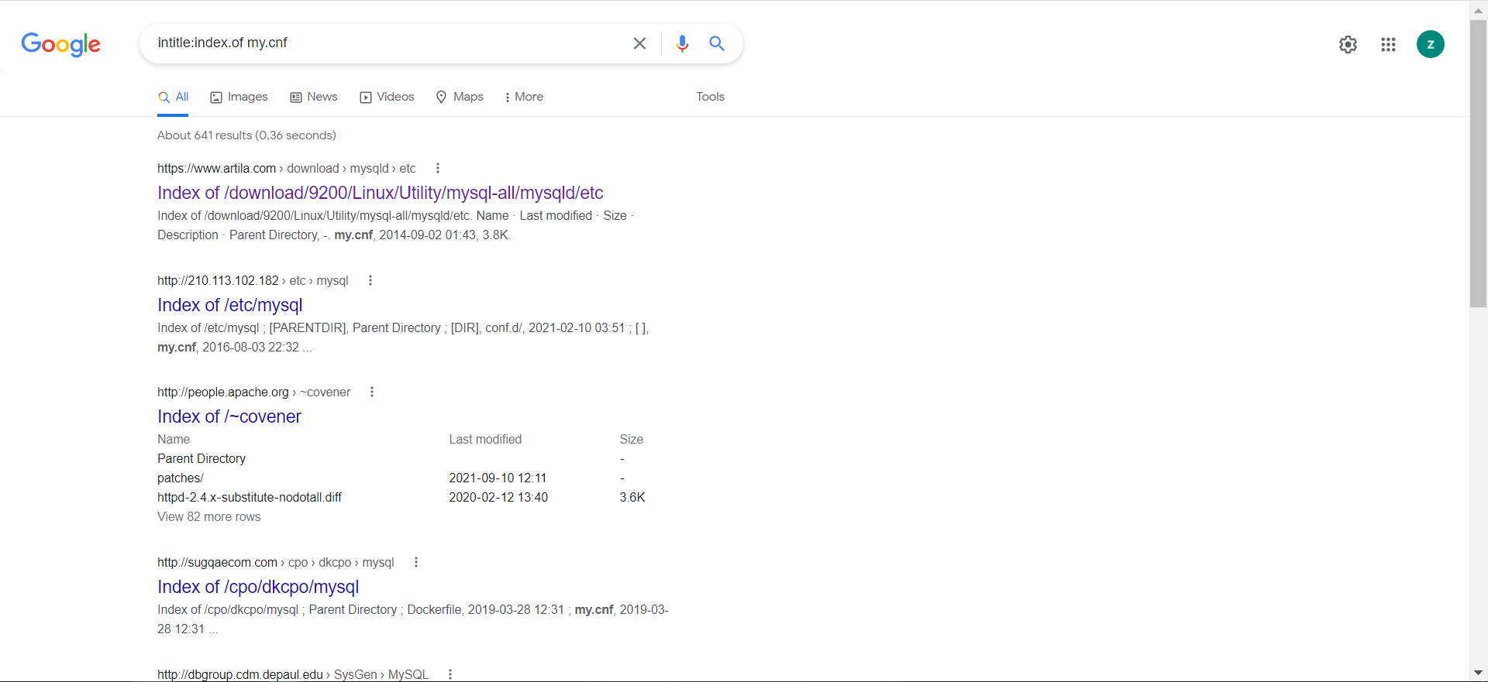Switch to the Images tab
The height and width of the screenshot is (682, 1488).
[239, 97]
